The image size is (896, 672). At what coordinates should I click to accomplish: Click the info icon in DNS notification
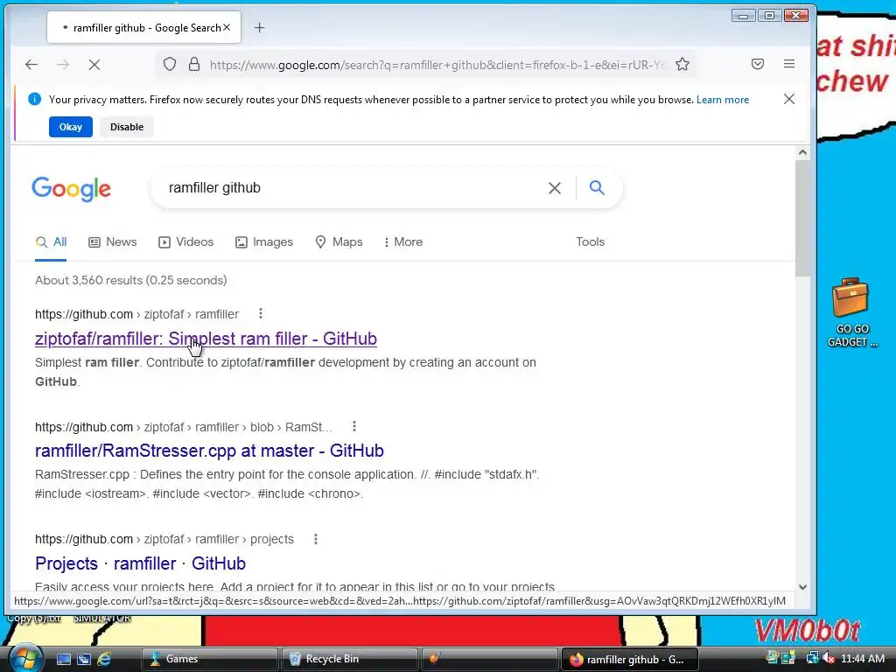34,99
